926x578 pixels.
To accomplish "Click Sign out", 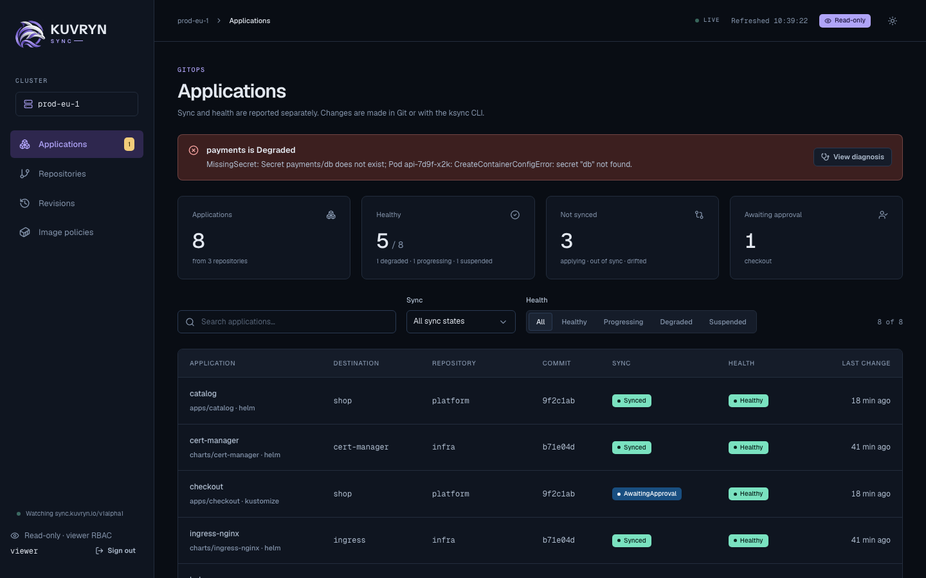I will tap(116, 551).
